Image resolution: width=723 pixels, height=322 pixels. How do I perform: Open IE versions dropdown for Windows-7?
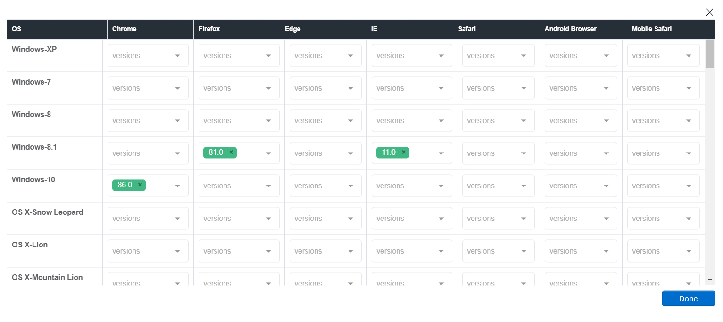pyautogui.click(x=412, y=88)
